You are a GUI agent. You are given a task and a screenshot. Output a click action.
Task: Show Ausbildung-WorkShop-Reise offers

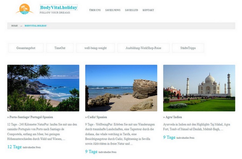[143, 48]
